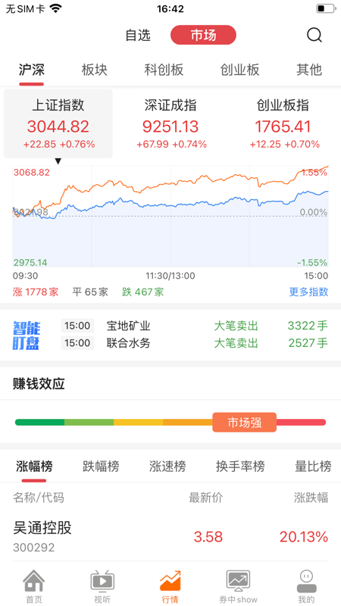Open the 吴通控股 stock row
341x606 pixels.
(170, 536)
